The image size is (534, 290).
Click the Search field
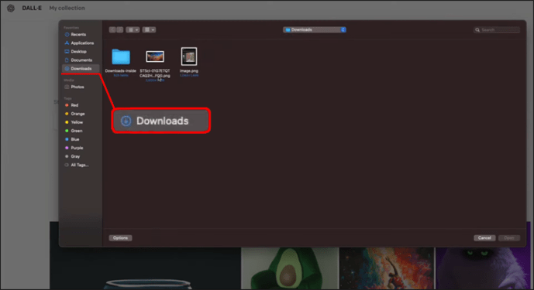click(x=497, y=30)
